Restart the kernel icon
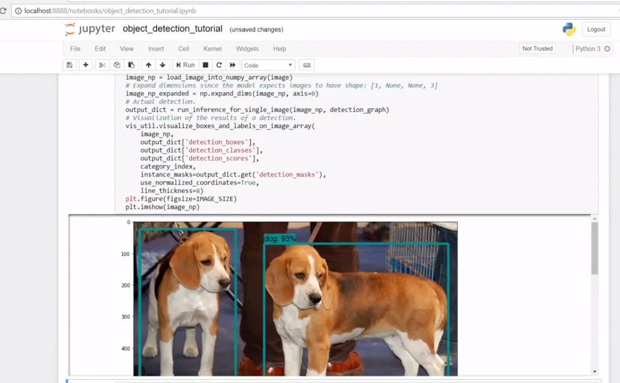The image size is (620, 383). (x=219, y=65)
